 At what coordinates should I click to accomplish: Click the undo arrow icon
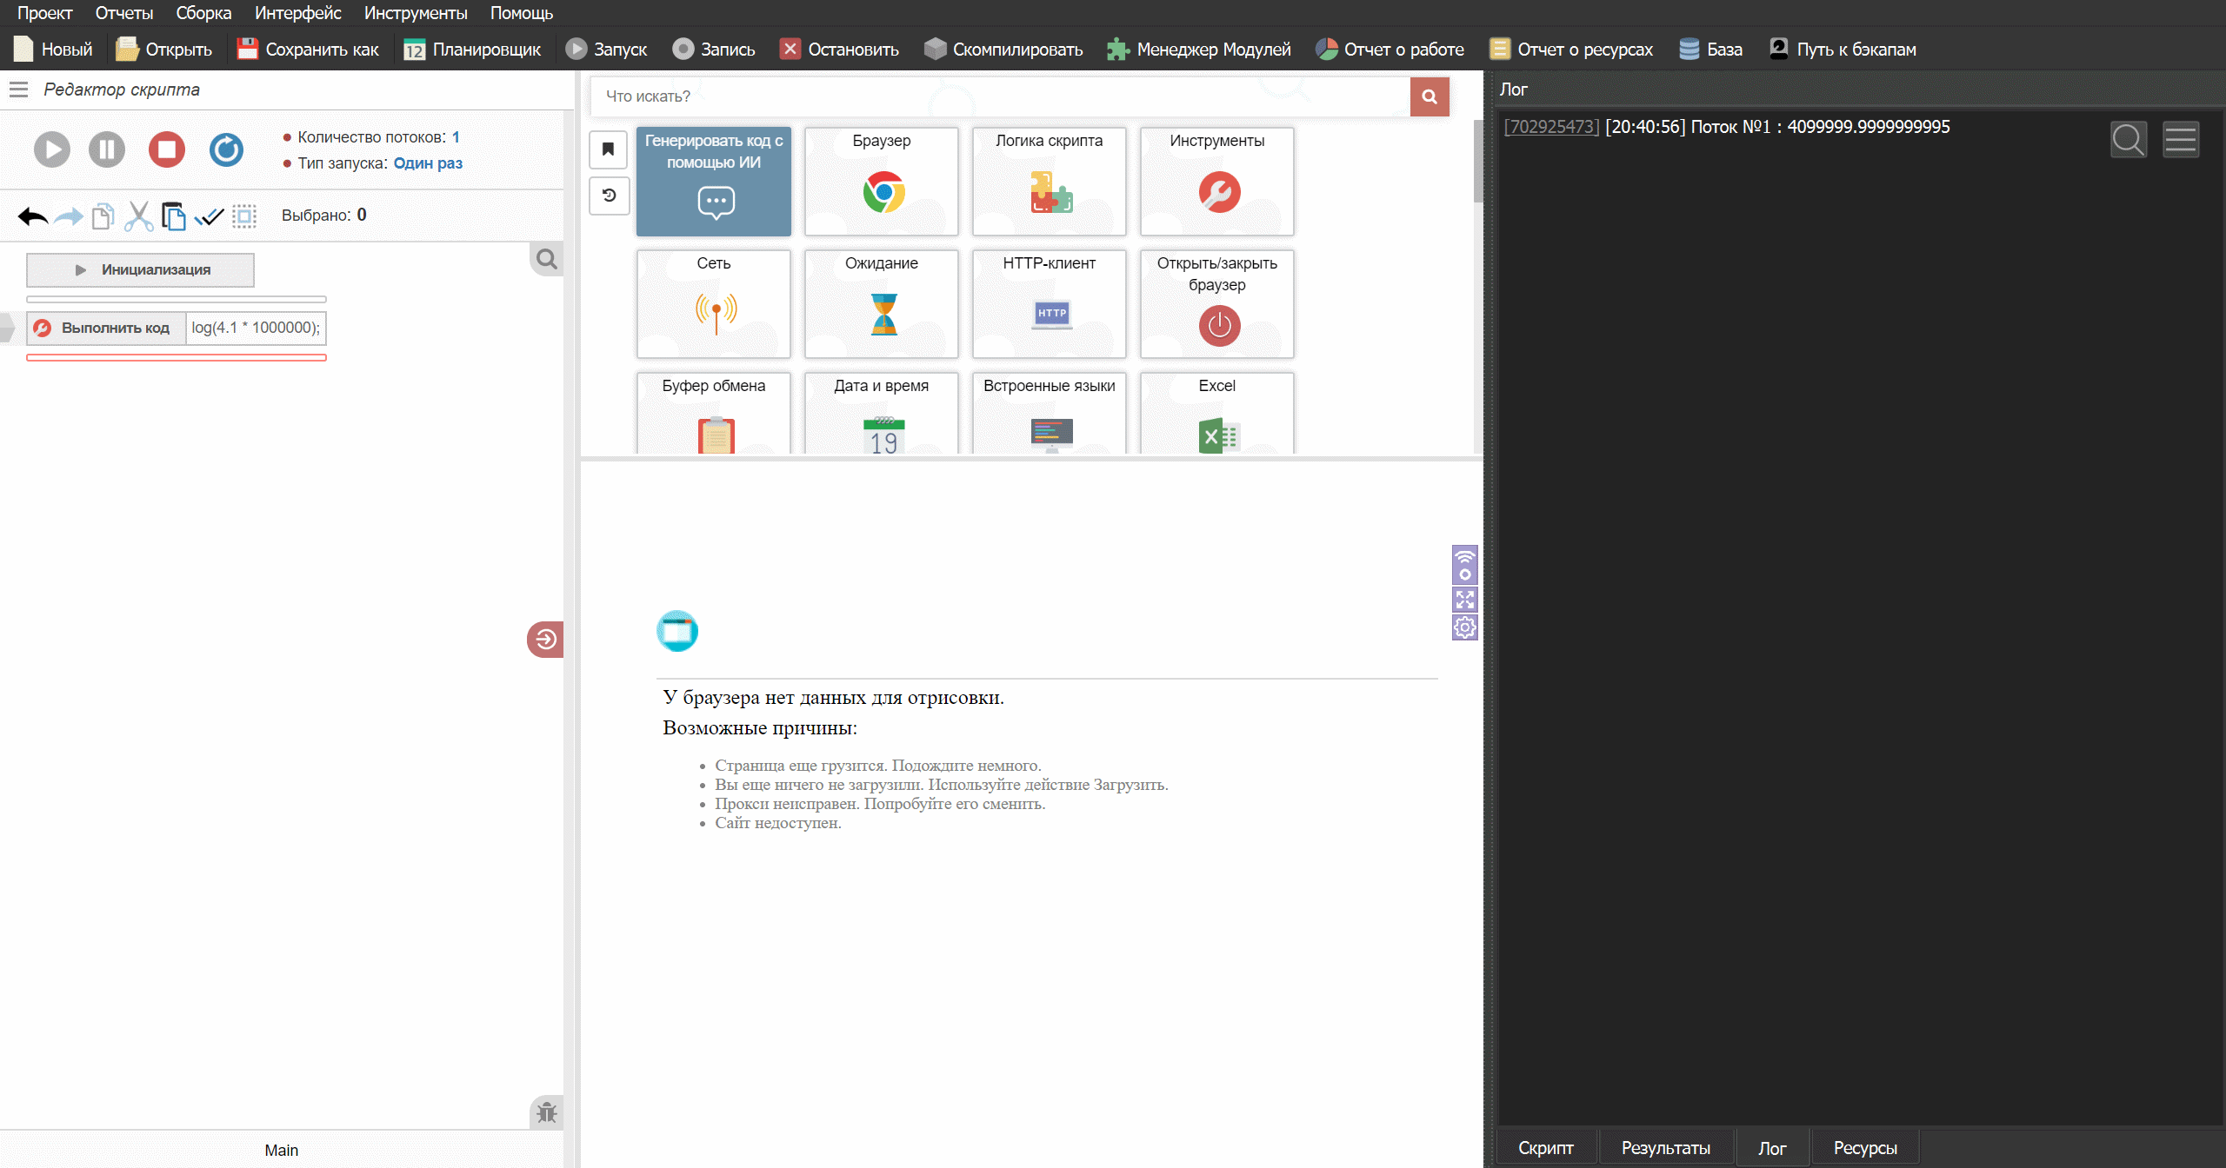pos(33,216)
